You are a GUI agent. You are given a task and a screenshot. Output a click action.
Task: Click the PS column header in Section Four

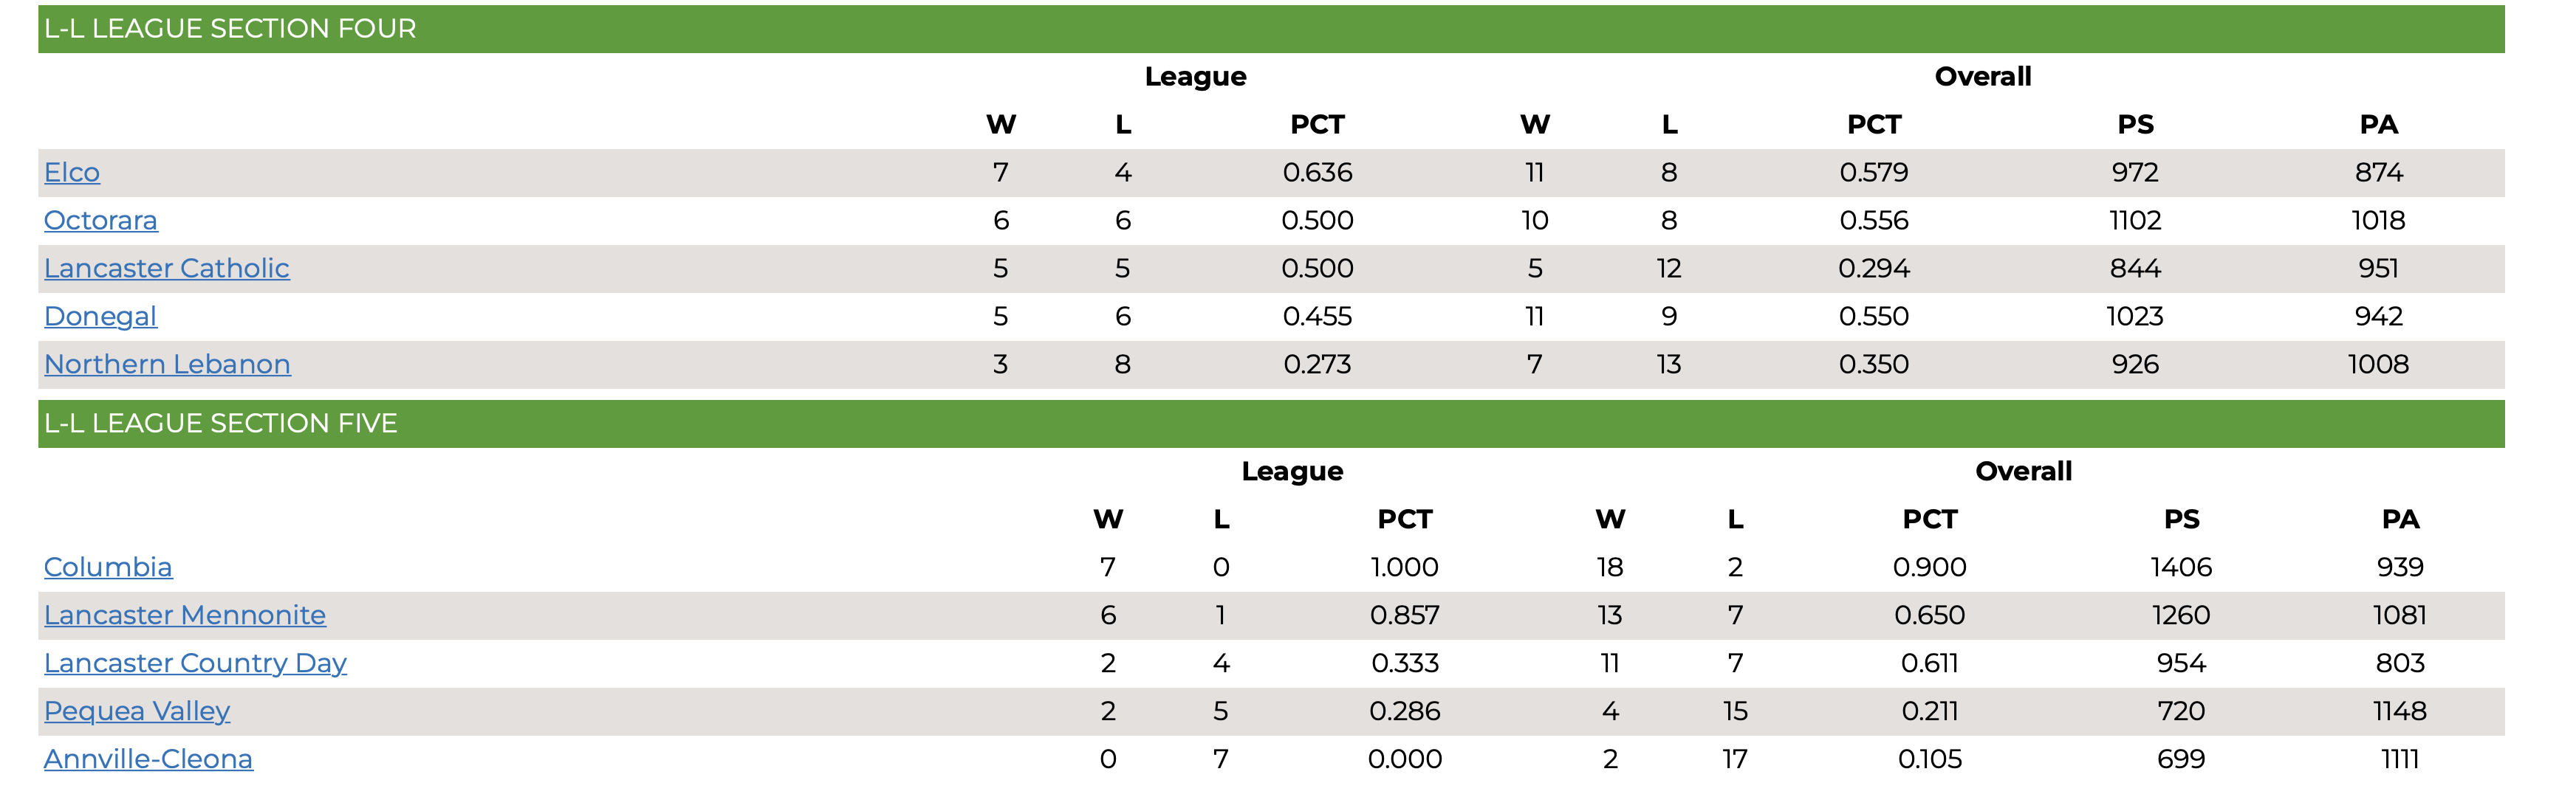coord(2135,125)
